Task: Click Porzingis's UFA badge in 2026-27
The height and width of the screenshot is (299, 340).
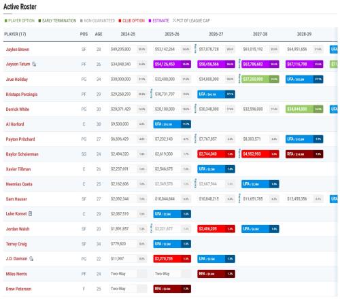Action: point(216,94)
